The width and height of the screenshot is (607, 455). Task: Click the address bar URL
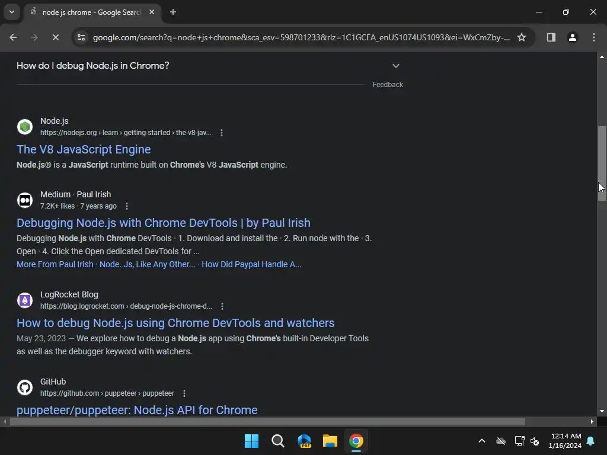pos(301,37)
